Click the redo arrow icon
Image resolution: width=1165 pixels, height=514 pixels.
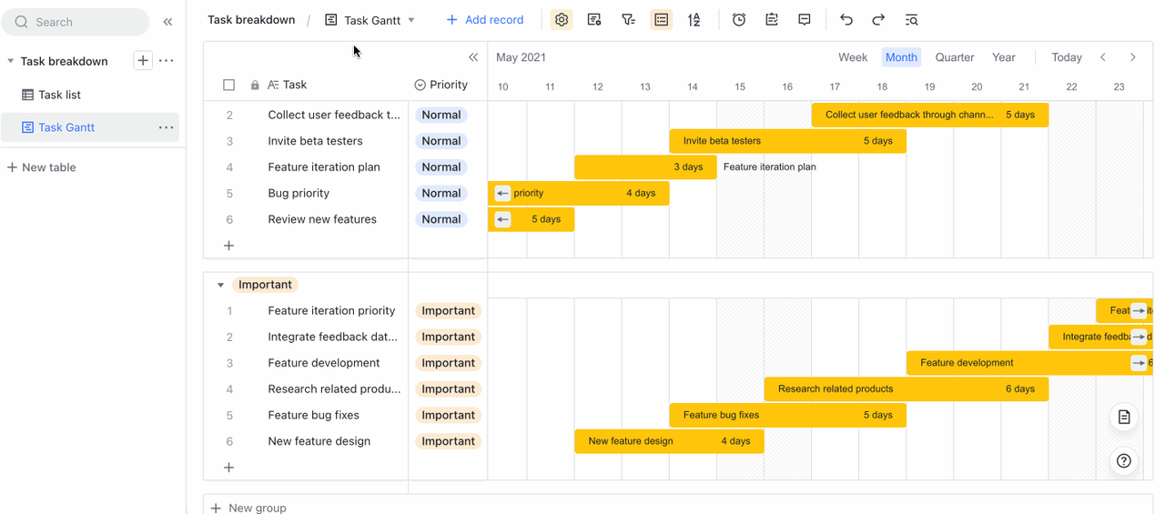[878, 20]
